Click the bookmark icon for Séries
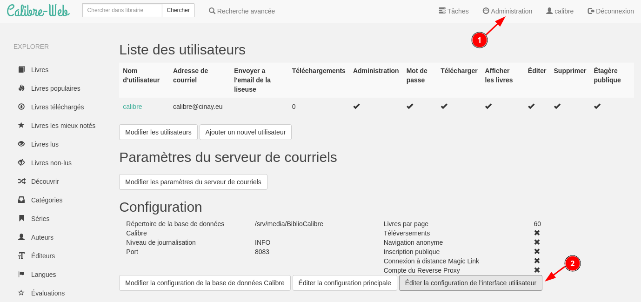The height and width of the screenshot is (302, 641). [21, 219]
